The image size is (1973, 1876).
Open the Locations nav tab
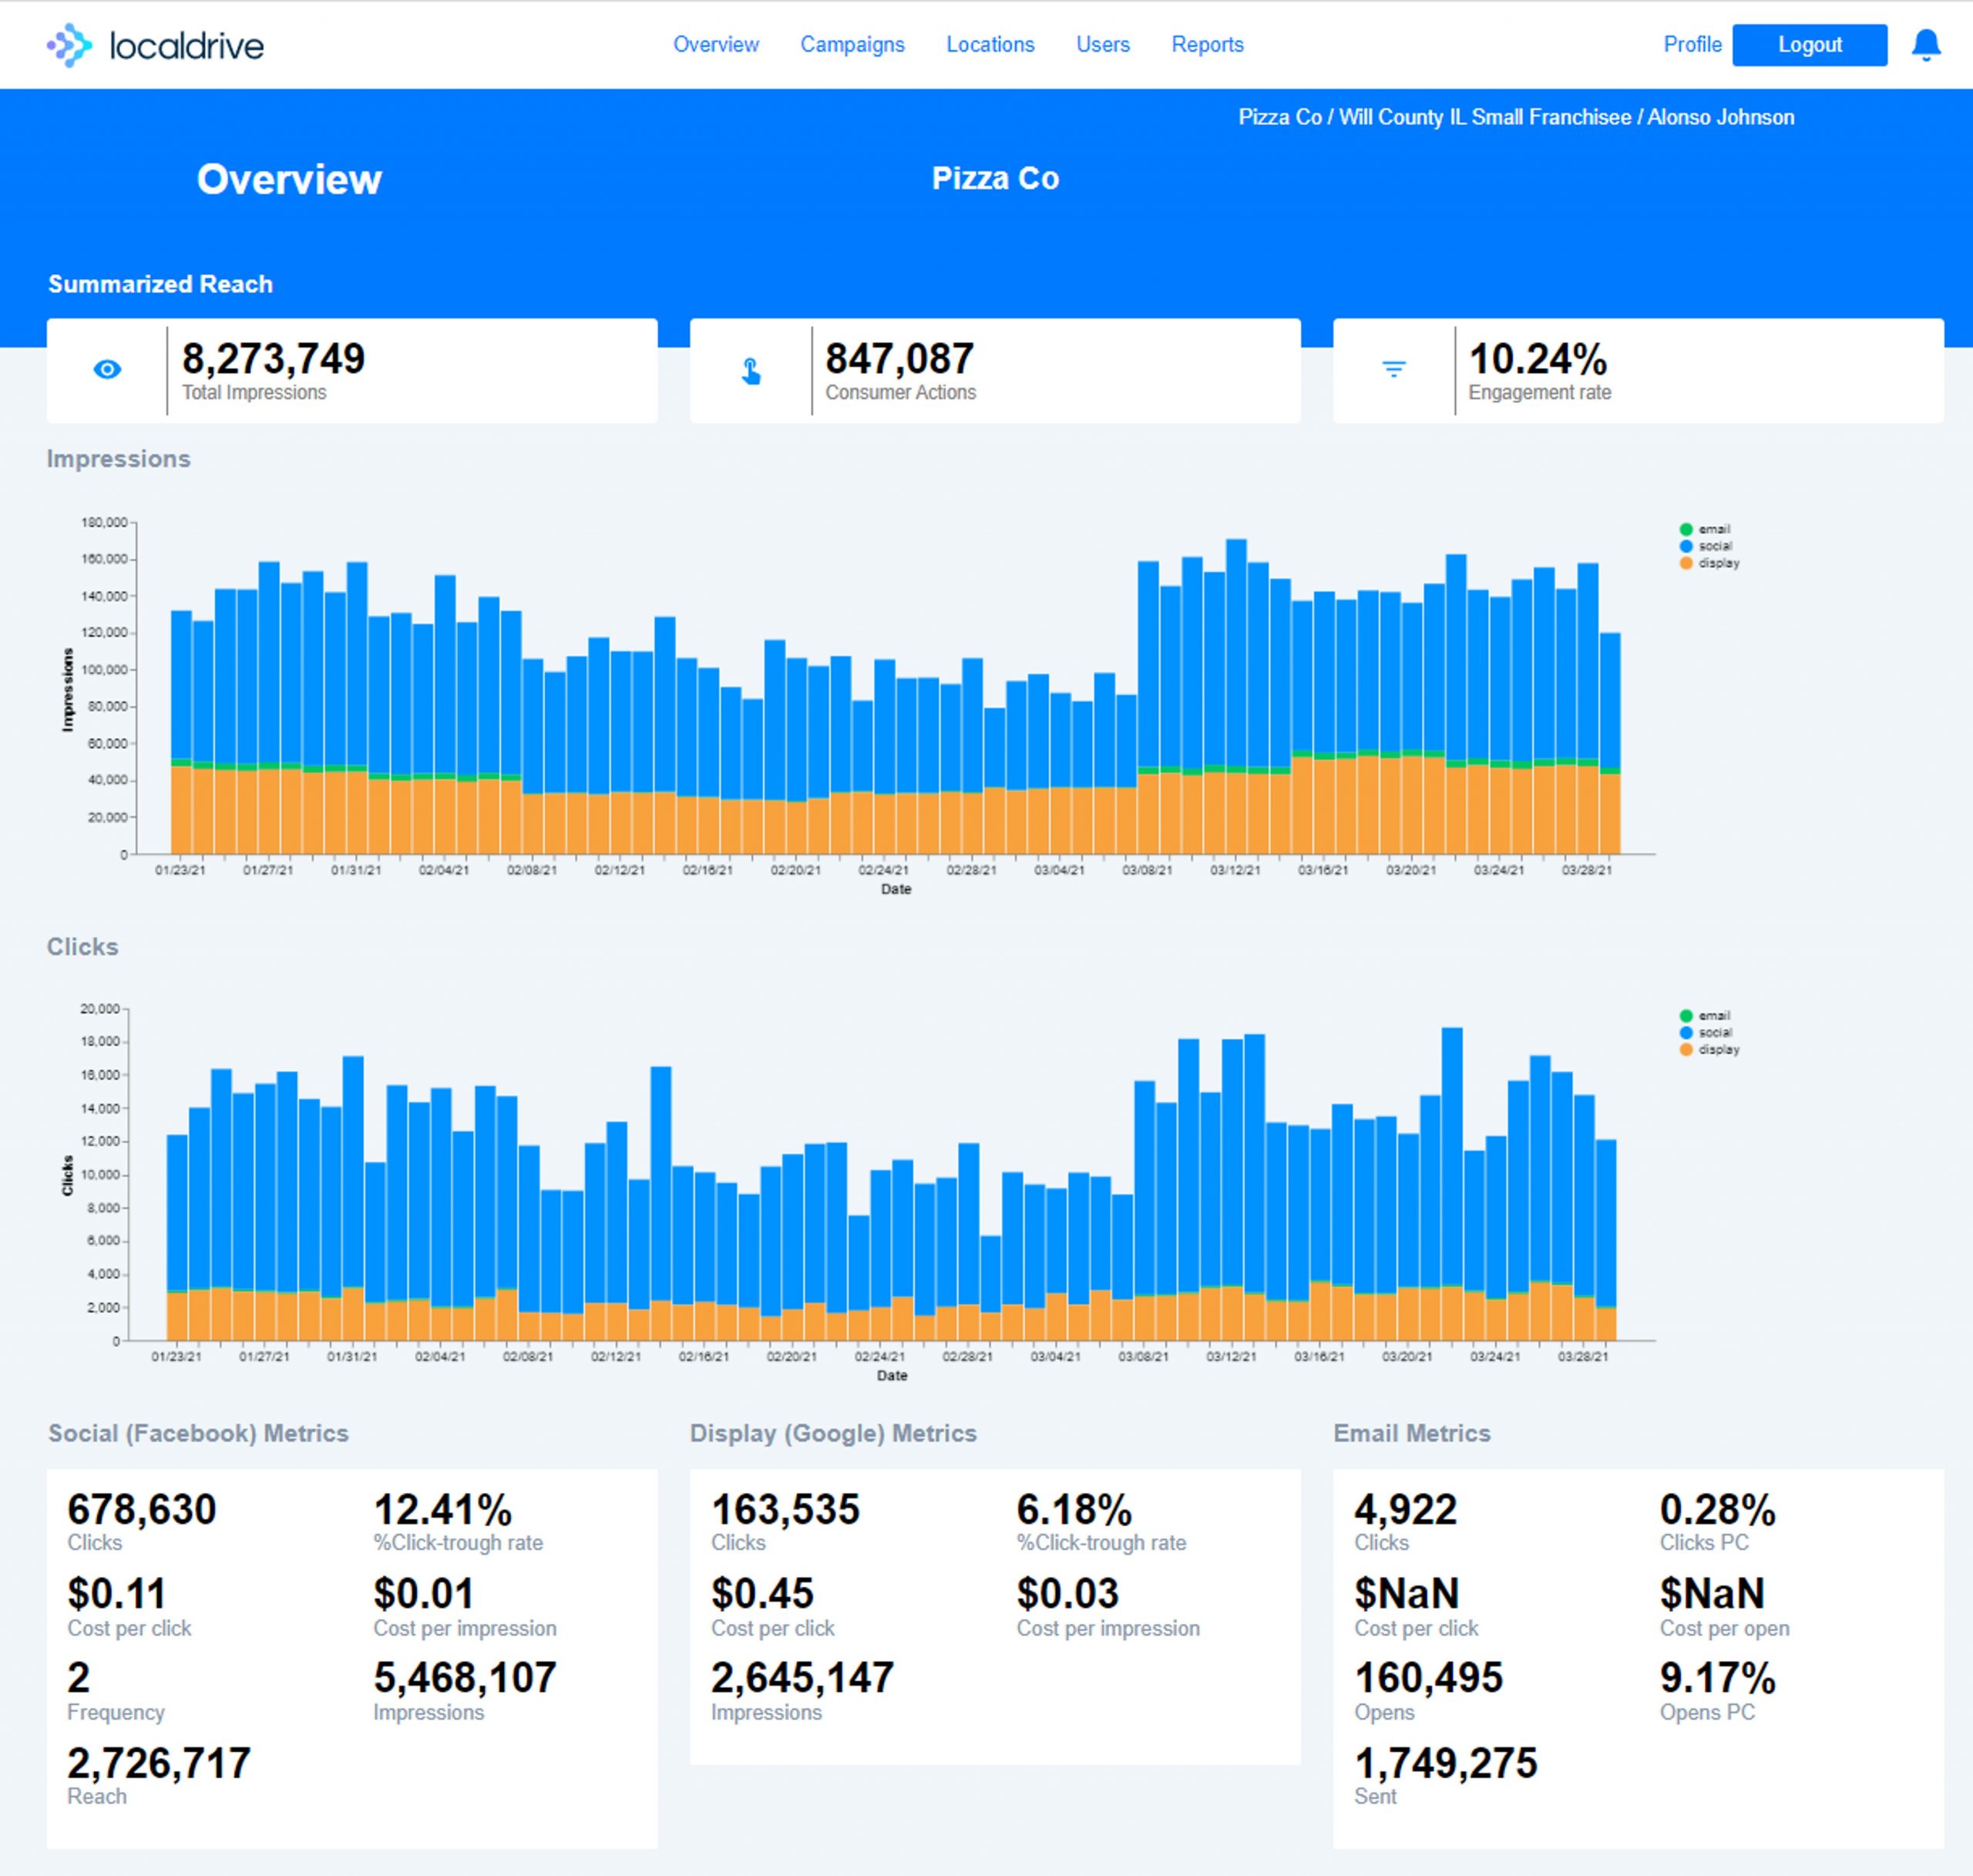[x=990, y=44]
